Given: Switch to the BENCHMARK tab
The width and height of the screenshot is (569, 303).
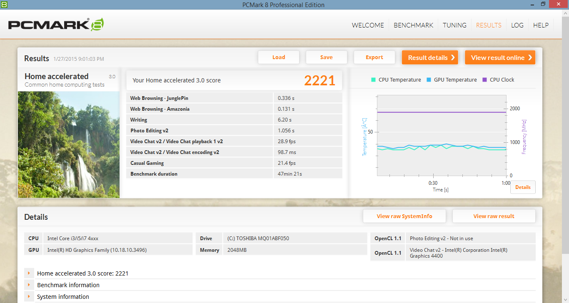Looking at the screenshot, I should [x=414, y=25].
